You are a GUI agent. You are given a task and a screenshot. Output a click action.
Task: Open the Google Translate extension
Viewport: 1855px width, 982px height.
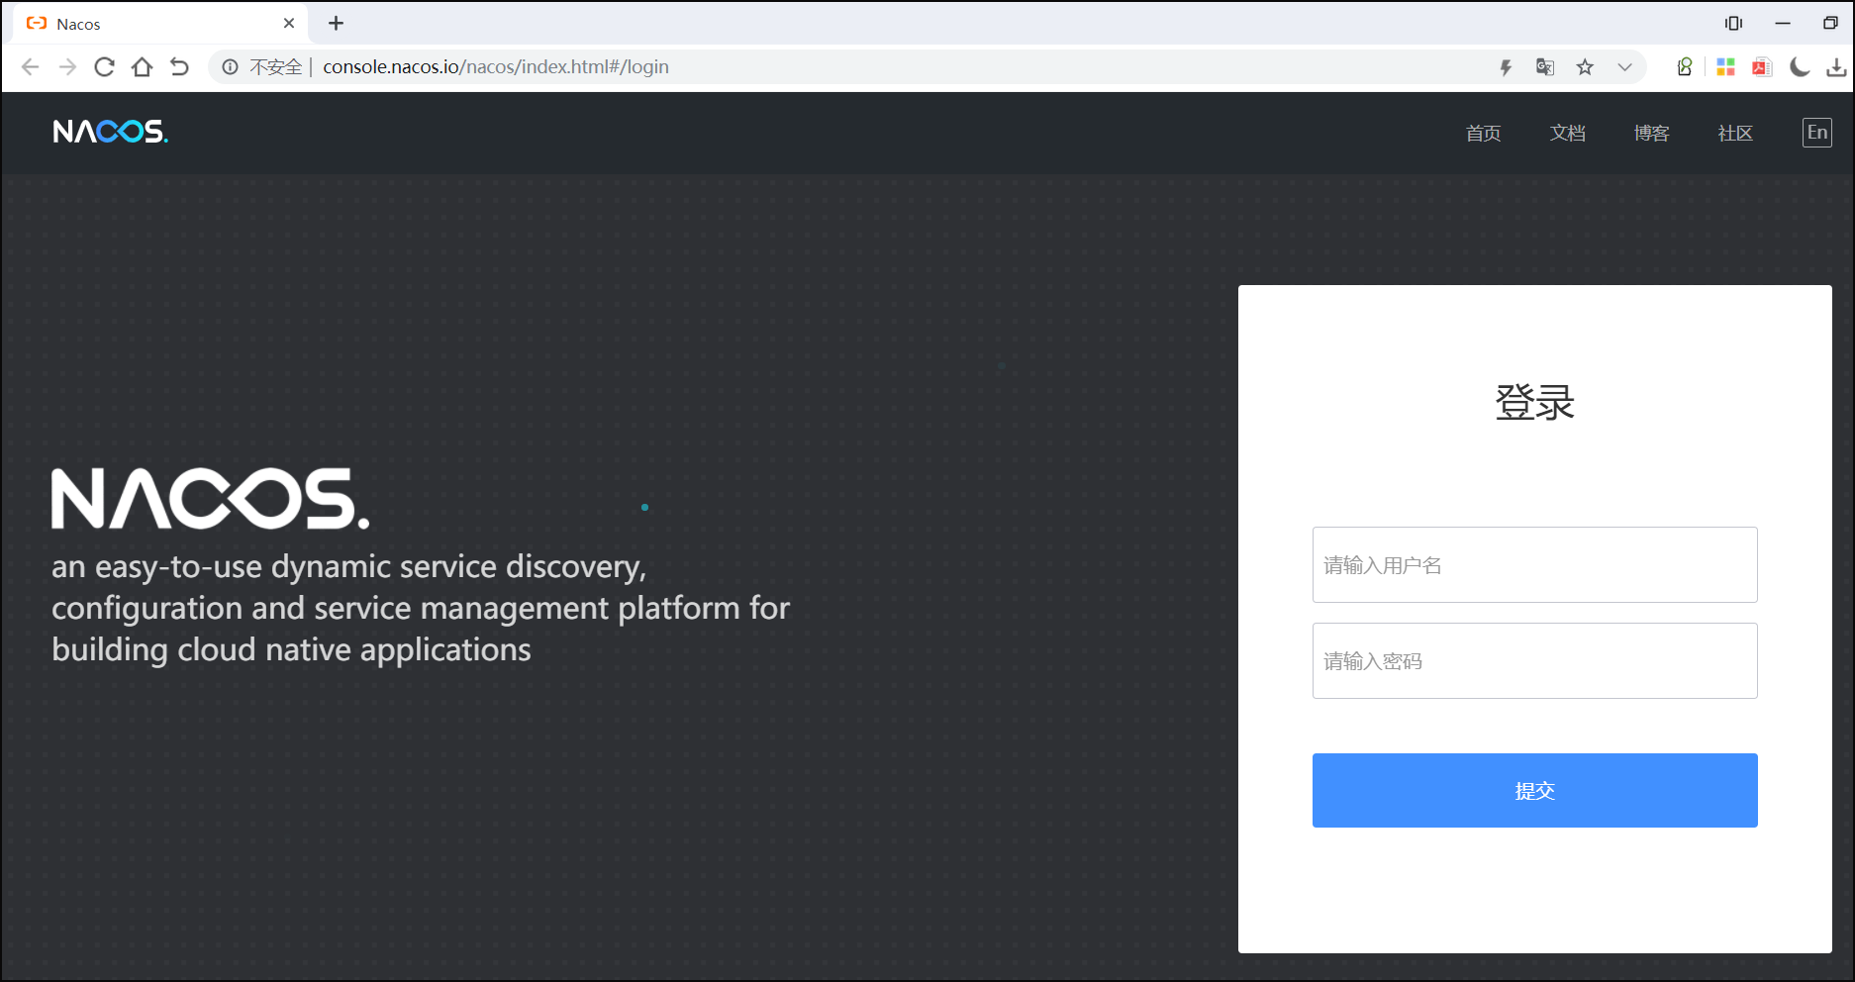point(1545,66)
